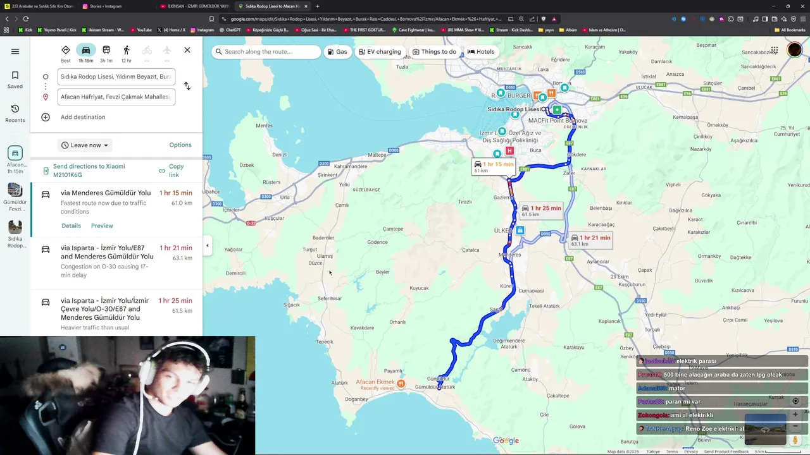Select the Flights travel mode
Image resolution: width=810 pixels, height=455 pixels.
click(x=167, y=54)
